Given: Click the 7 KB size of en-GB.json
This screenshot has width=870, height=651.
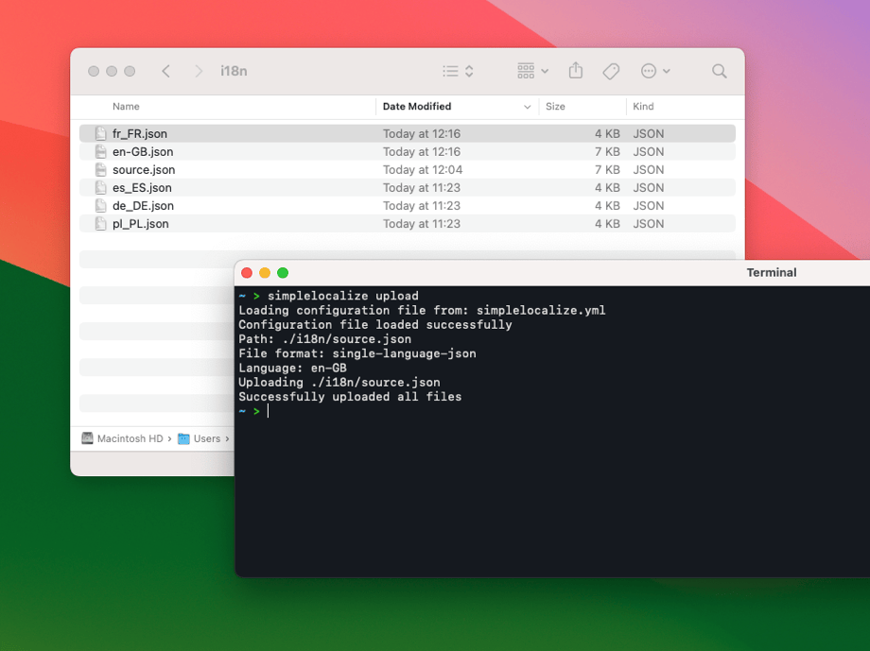Looking at the screenshot, I should tap(607, 151).
